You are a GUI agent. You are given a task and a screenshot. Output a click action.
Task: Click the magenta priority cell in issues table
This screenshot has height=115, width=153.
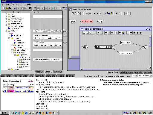tap(11, 91)
